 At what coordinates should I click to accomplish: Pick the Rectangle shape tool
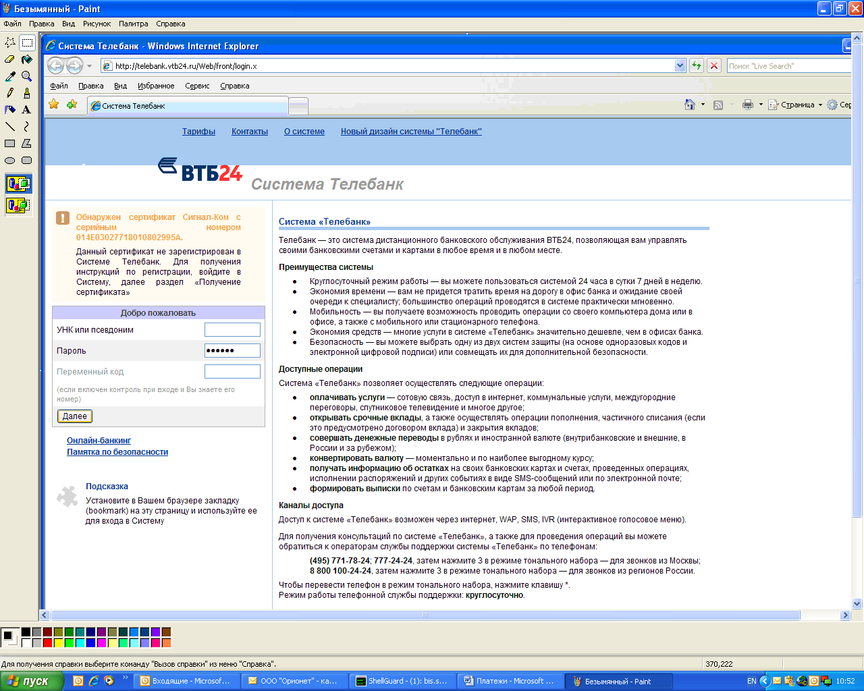(10, 143)
